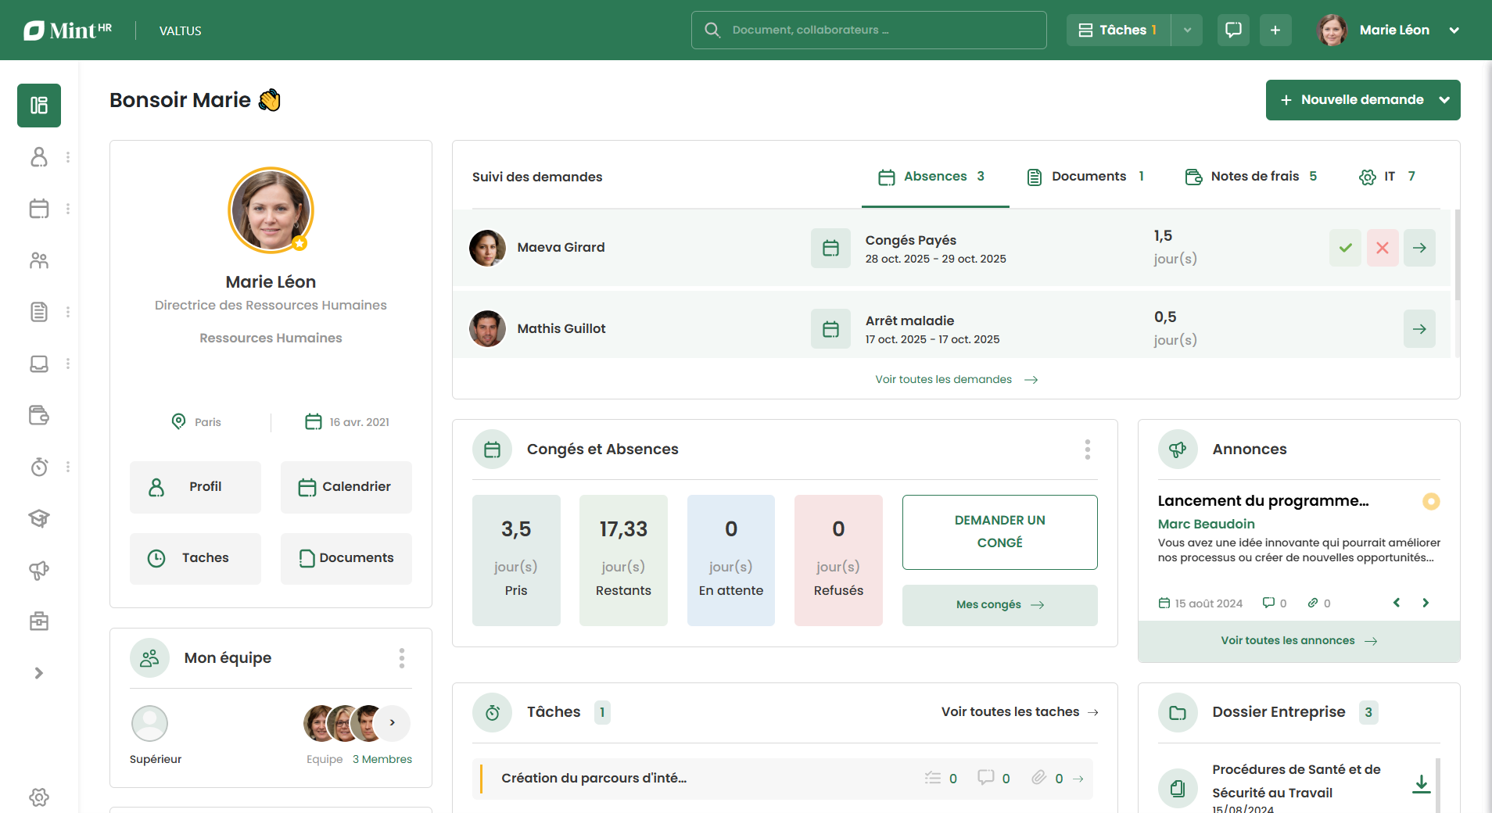Open the dashboard icon in sidebar
Image resolution: width=1492 pixels, height=813 pixels.
click(39, 106)
